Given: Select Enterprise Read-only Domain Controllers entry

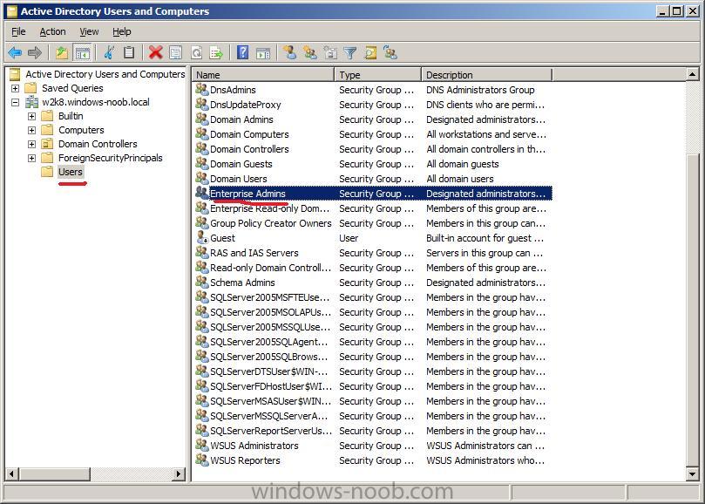Looking at the screenshot, I should point(270,208).
